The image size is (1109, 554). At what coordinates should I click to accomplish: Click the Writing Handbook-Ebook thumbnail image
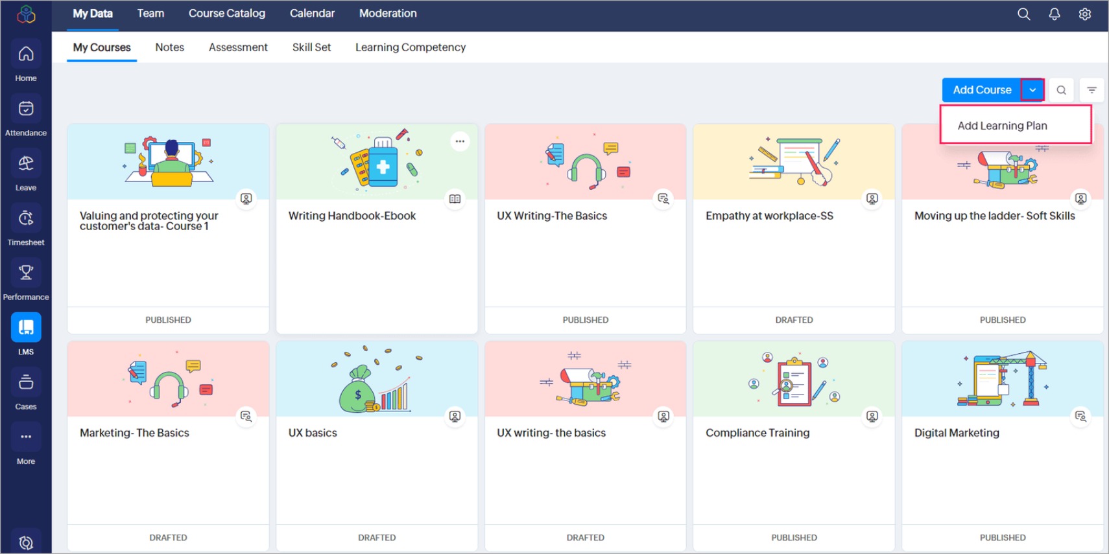[377, 162]
